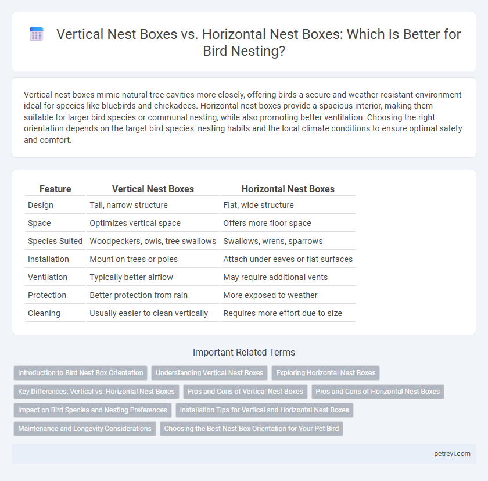This screenshot has width=488, height=481.
Task: Click the Ventilation row label in table
Action: point(48,277)
